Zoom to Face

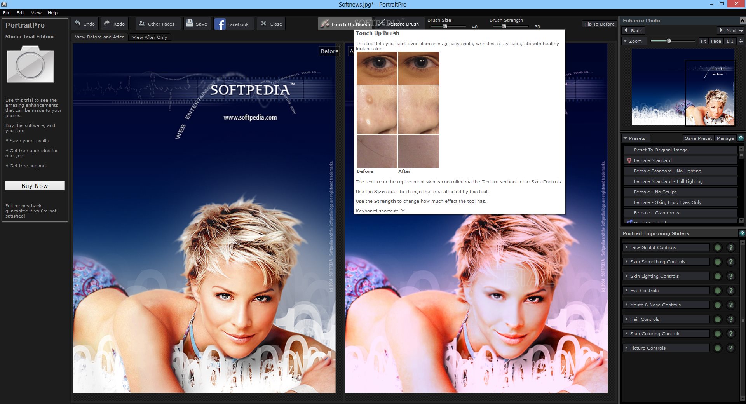(716, 41)
